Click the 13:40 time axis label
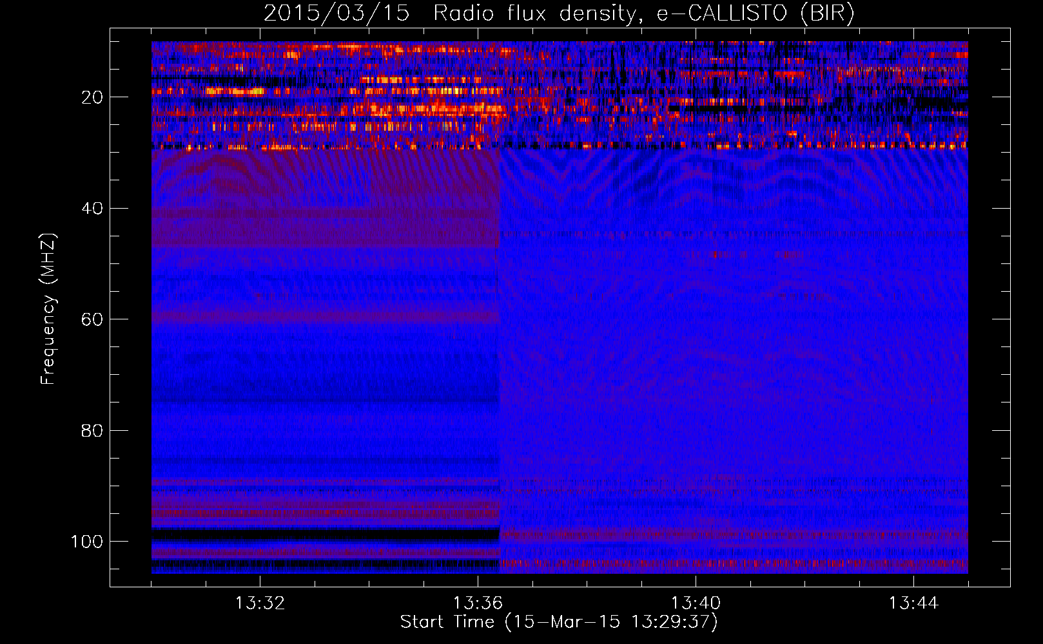This screenshot has height=644, width=1043. pyautogui.click(x=696, y=603)
